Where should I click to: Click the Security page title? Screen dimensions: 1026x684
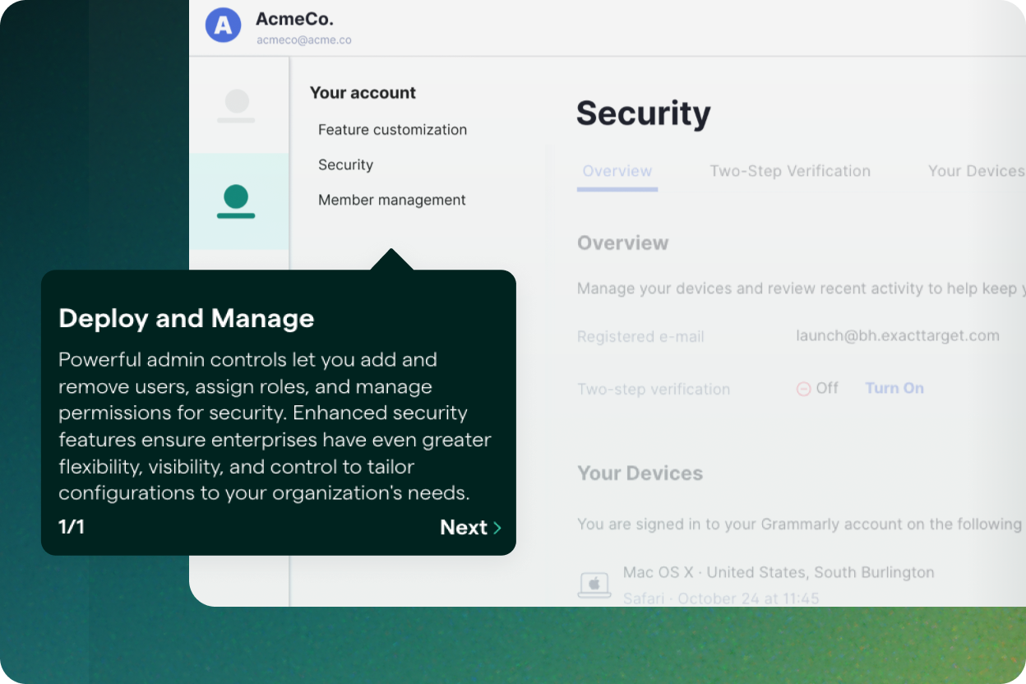point(643,113)
